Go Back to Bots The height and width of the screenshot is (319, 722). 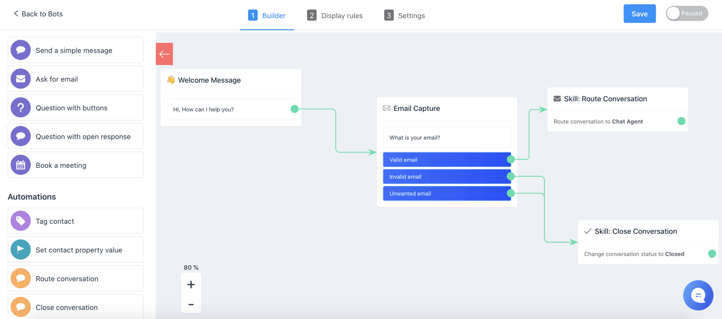pos(38,14)
